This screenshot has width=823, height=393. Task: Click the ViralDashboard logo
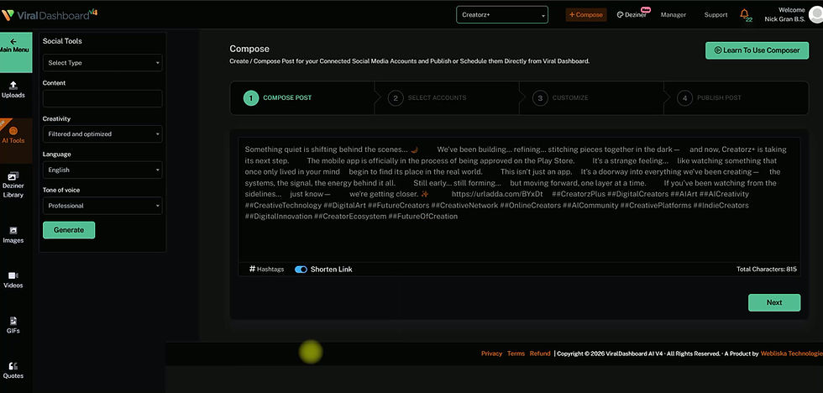[49, 14]
